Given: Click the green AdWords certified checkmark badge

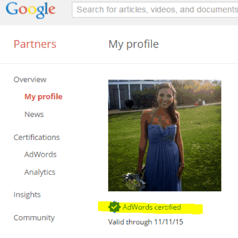Looking at the screenshot, I should click(114, 207).
